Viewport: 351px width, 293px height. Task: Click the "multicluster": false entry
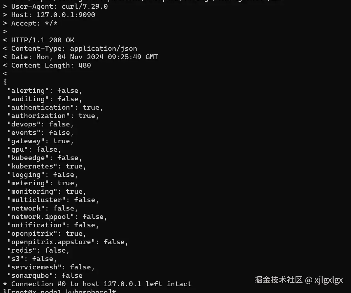(53, 200)
